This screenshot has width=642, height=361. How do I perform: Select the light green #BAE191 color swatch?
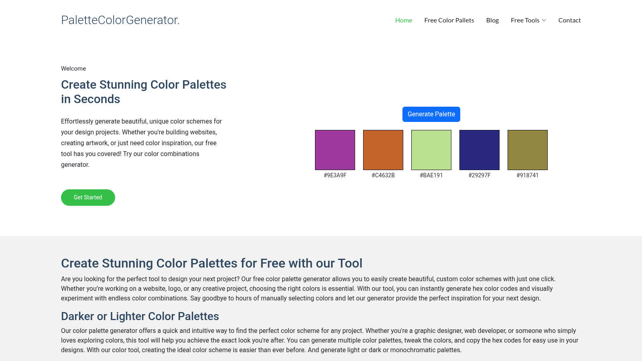pos(431,150)
